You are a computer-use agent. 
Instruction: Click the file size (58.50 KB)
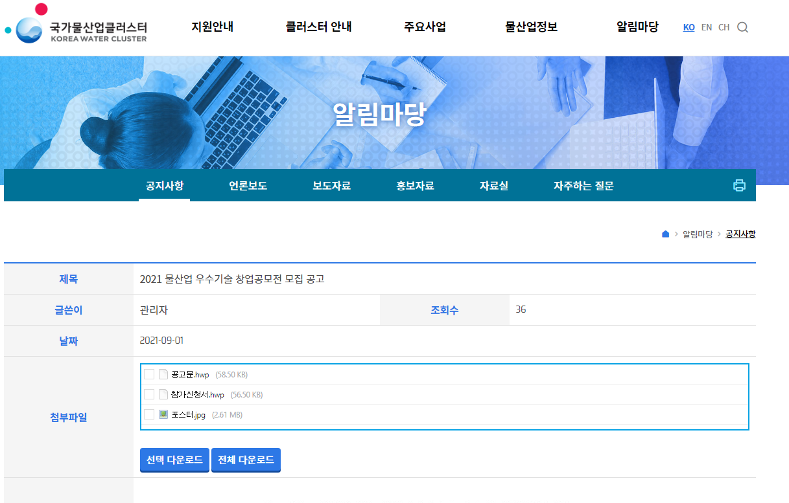[231, 375]
